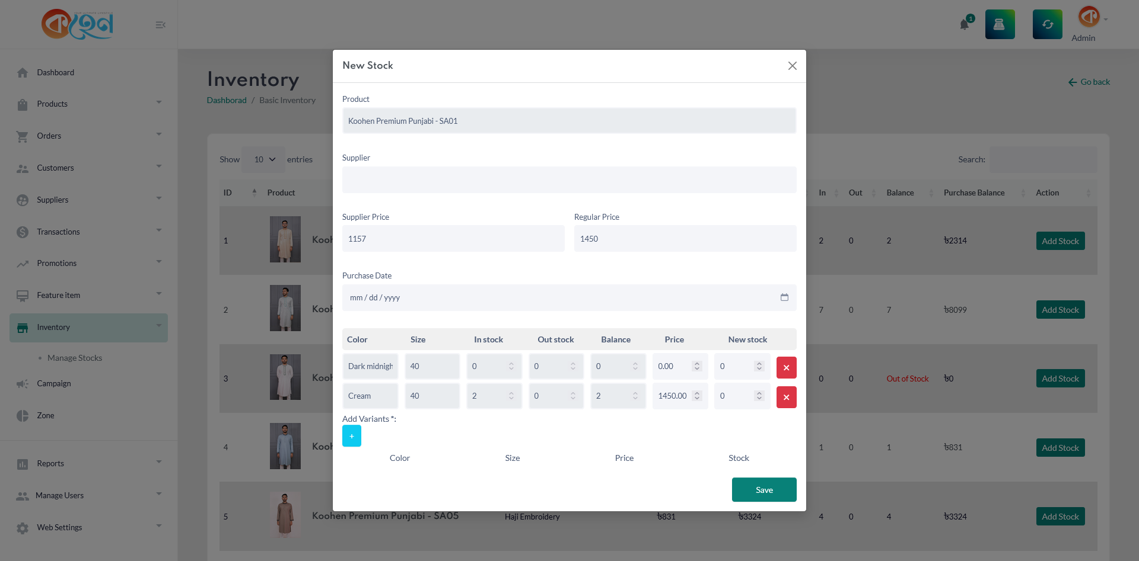Click the notification bell icon

click(964, 24)
